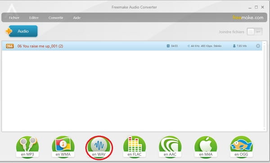Click the audio speaker icon beside 44 KHz
This screenshot has height=163, width=270.
(189, 46)
